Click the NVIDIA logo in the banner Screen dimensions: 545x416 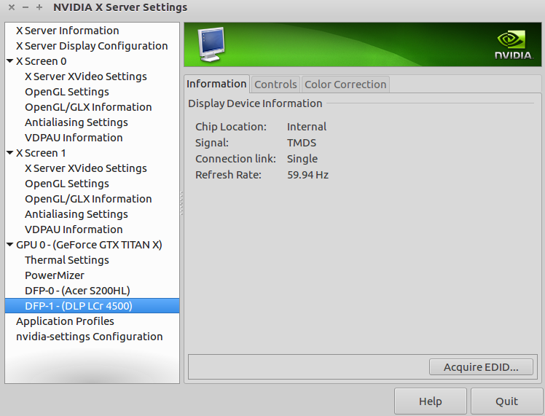[513, 44]
